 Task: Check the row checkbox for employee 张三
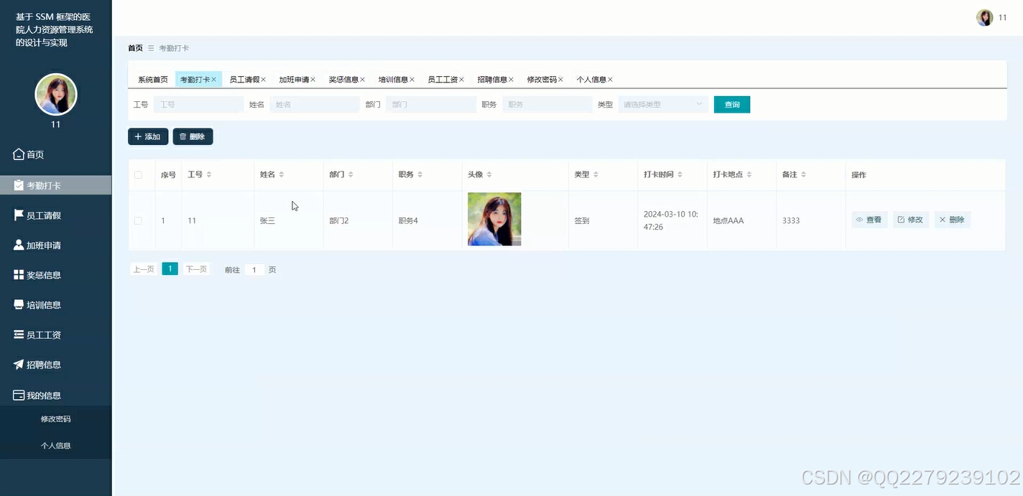pyautogui.click(x=139, y=220)
